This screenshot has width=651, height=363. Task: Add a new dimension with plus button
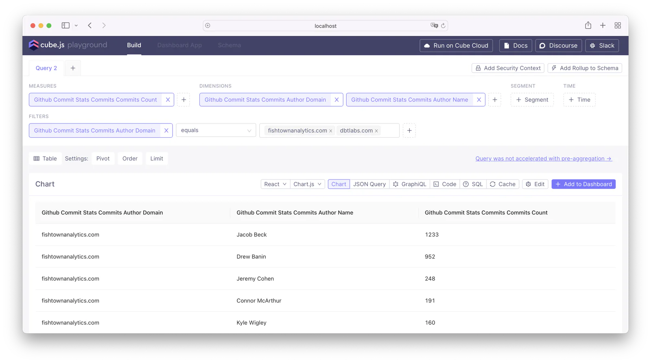coord(495,100)
